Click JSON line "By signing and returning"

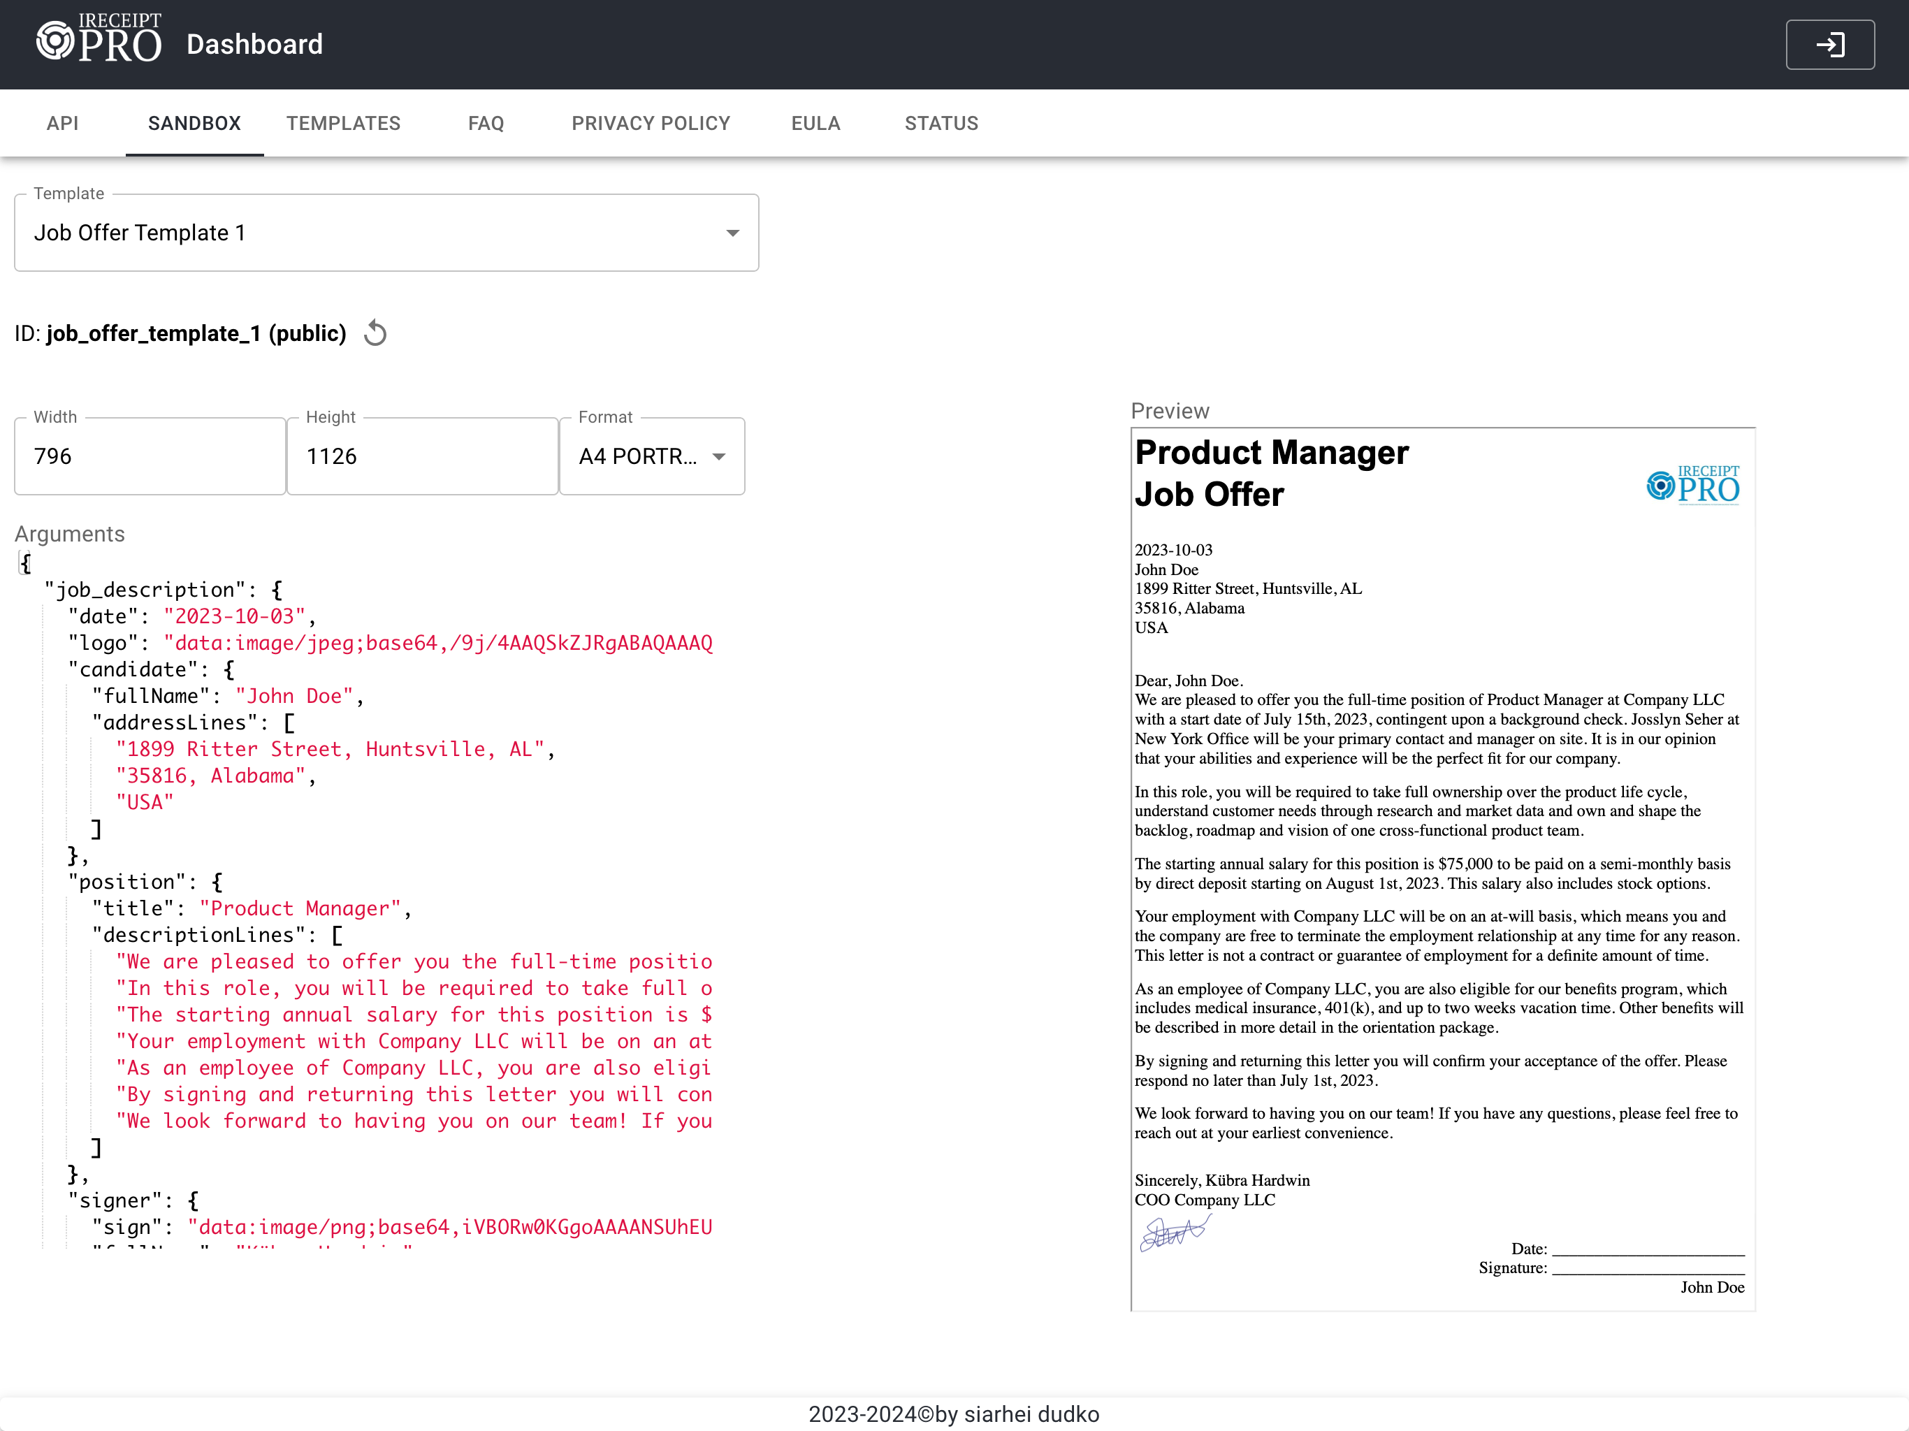414,1094
